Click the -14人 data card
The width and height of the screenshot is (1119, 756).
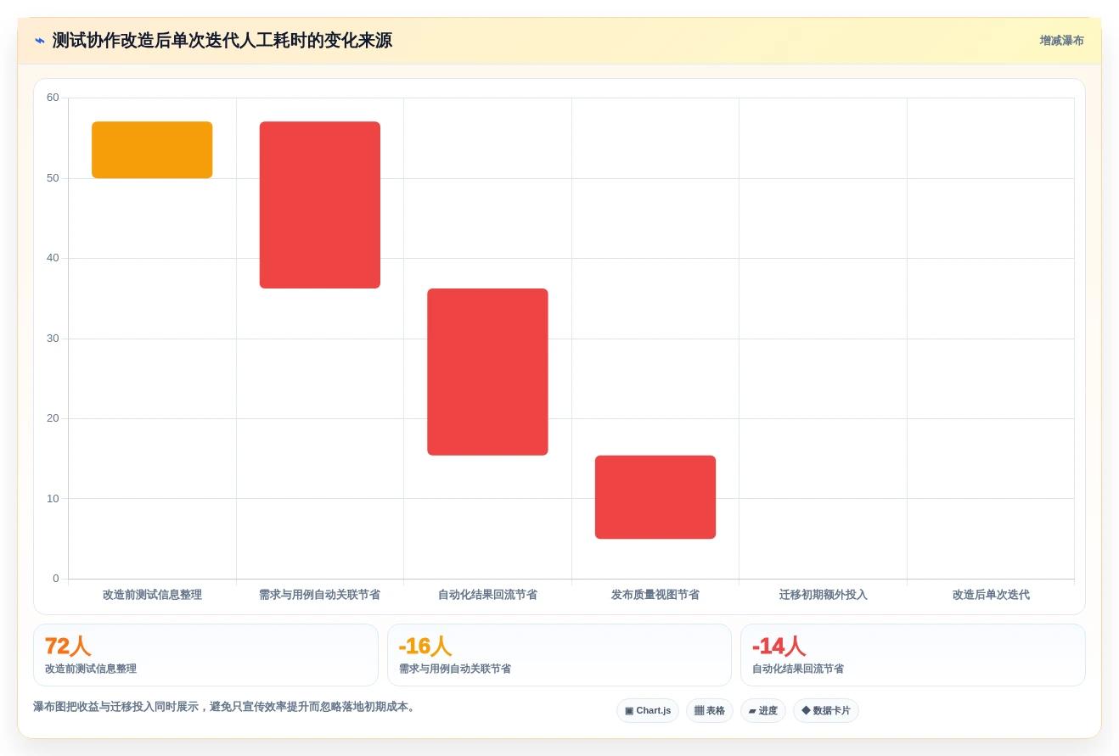pos(913,655)
